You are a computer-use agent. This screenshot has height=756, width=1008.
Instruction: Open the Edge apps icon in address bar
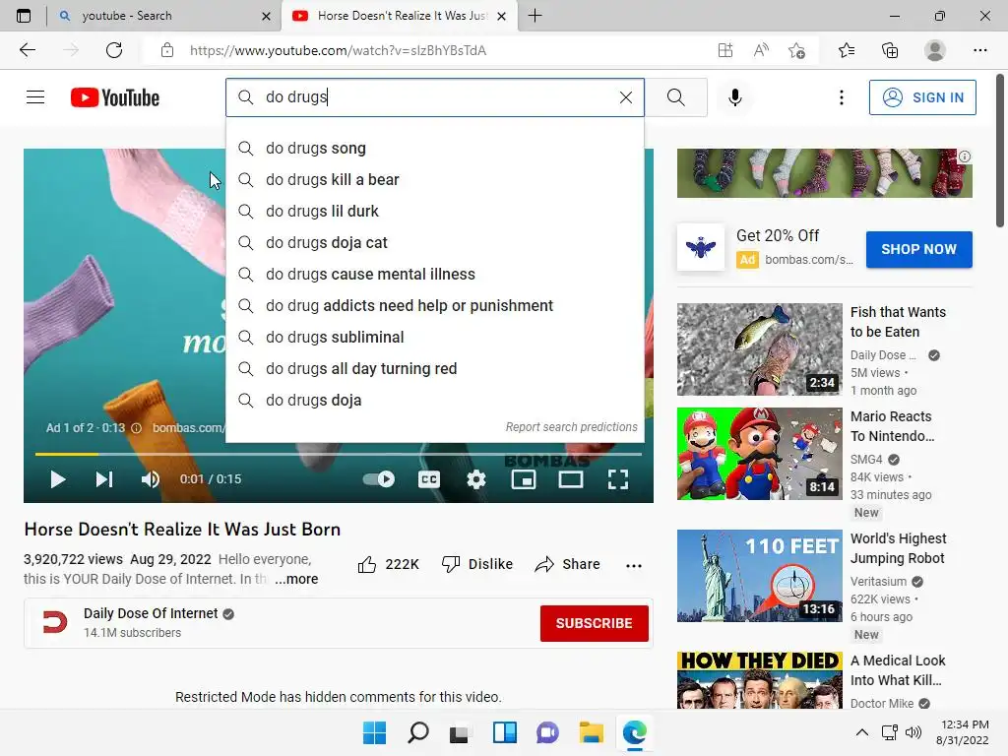click(x=725, y=50)
